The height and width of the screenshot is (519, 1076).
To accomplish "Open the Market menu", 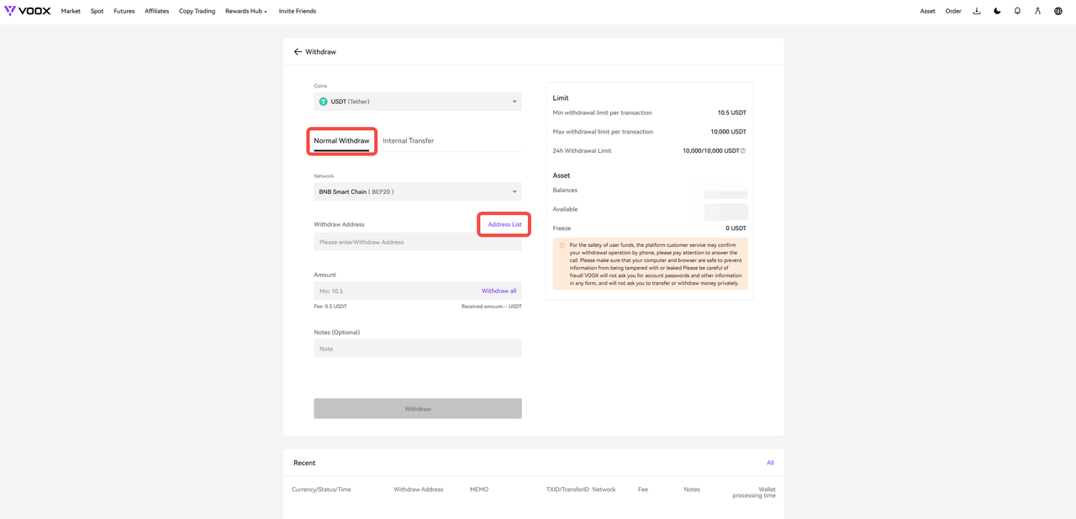I will (71, 11).
